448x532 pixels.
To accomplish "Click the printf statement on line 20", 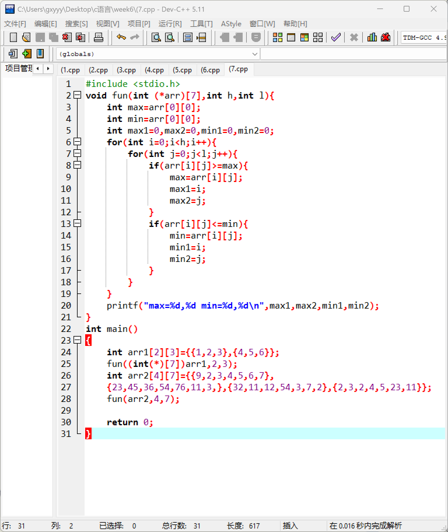I will click(x=243, y=305).
